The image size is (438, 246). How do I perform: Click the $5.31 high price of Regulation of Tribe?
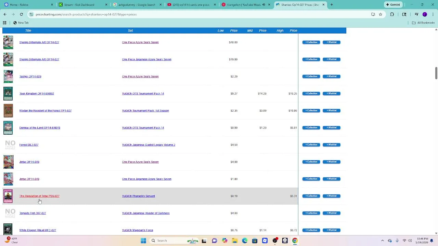click(x=293, y=196)
